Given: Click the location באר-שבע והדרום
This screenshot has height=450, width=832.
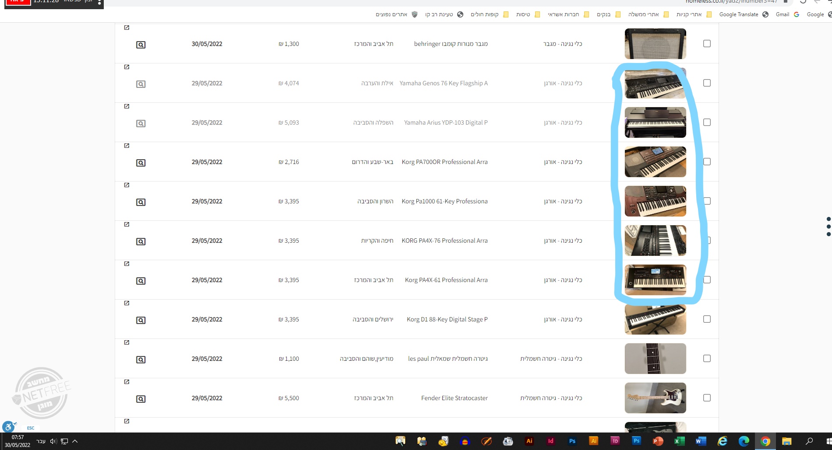Looking at the screenshot, I should 373,162.
